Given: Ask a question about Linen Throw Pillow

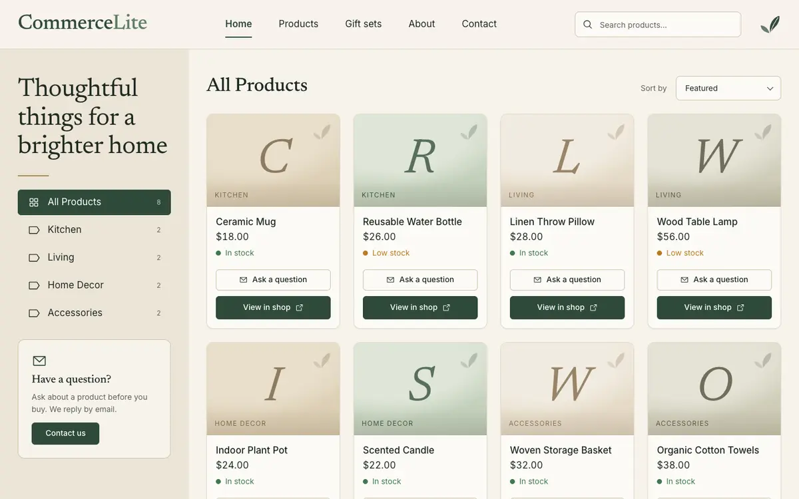Looking at the screenshot, I should [567, 280].
